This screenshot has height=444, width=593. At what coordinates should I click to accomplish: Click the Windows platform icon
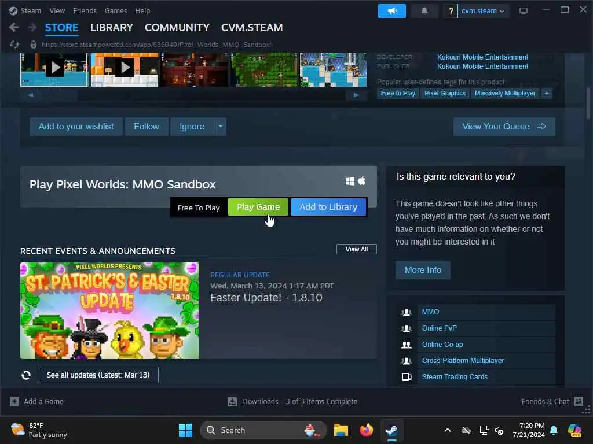tap(350, 181)
